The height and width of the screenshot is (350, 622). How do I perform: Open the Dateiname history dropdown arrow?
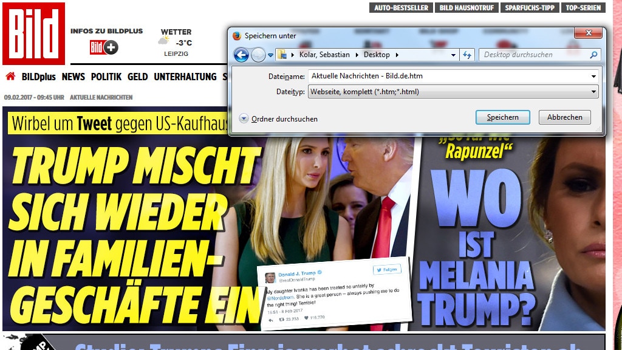pyautogui.click(x=593, y=76)
